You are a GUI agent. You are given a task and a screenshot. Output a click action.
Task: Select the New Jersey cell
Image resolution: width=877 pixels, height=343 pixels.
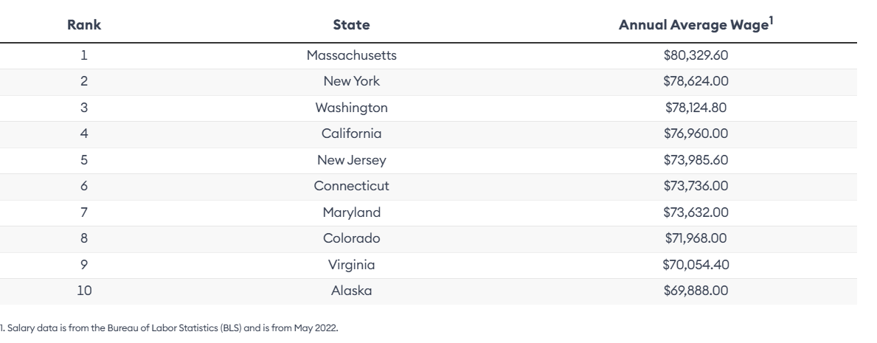(x=352, y=160)
